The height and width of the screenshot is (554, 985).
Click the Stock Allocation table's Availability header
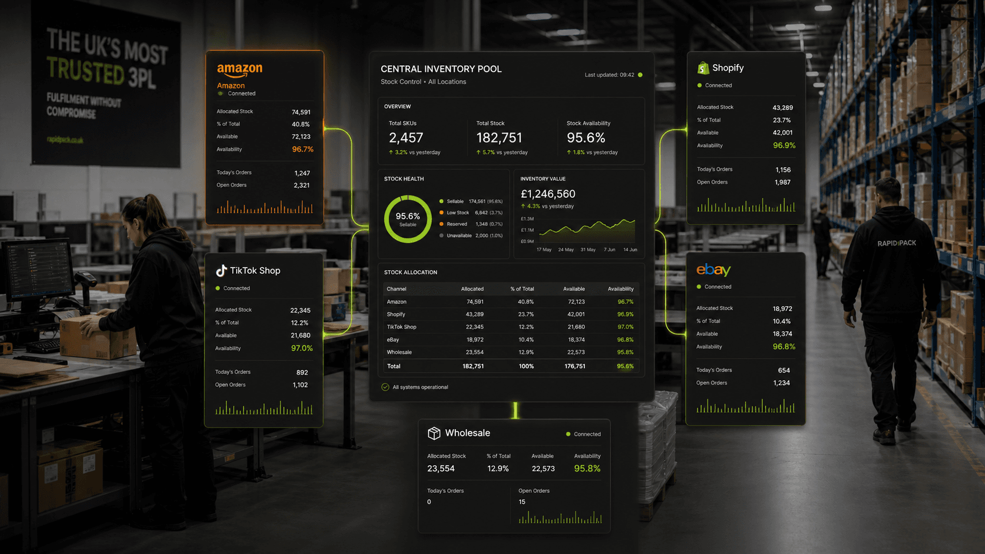(620, 289)
